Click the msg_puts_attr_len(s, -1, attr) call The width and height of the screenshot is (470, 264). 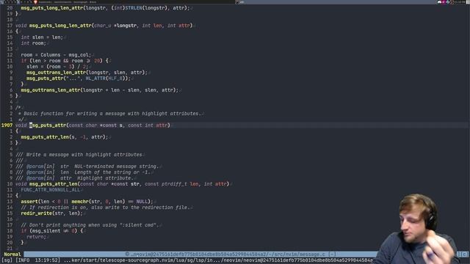(65, 137)
